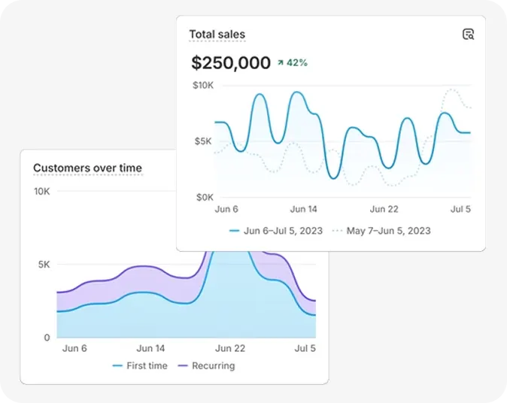
Task: Click the $250,000 total sales figure
Action: point(231,63)
